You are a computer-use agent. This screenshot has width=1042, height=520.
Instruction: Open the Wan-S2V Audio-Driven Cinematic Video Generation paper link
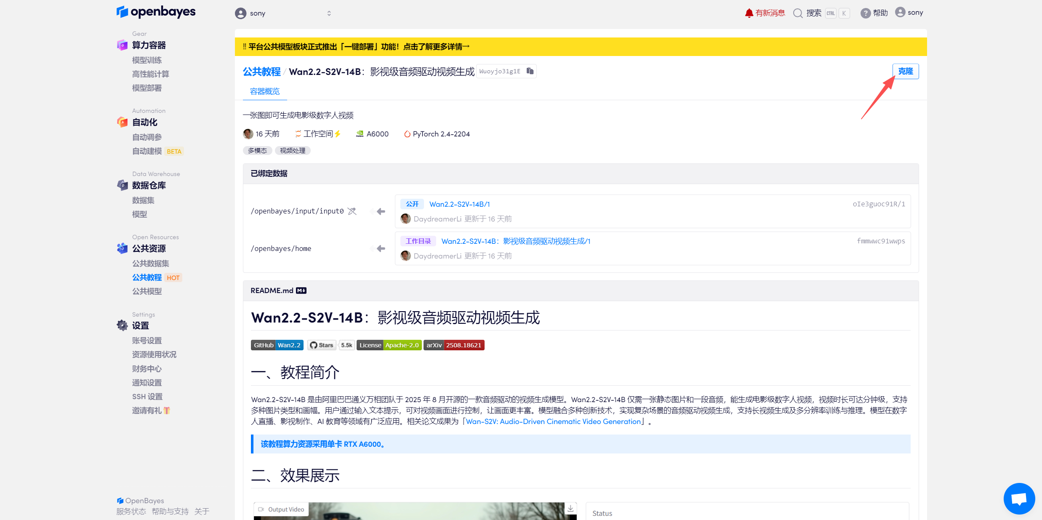pyautogui.click(x=553, y=421)
